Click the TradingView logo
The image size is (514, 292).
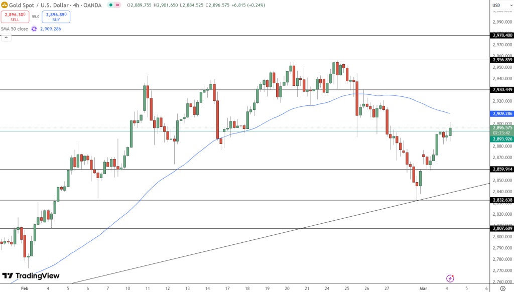(31, 276)
